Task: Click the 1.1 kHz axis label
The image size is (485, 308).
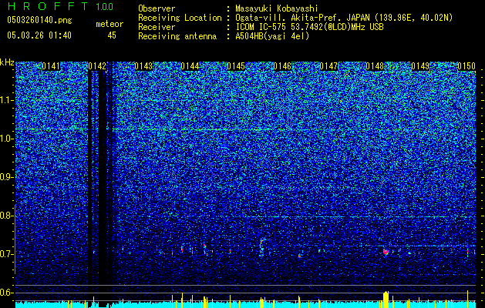Action: pos(7,100)
